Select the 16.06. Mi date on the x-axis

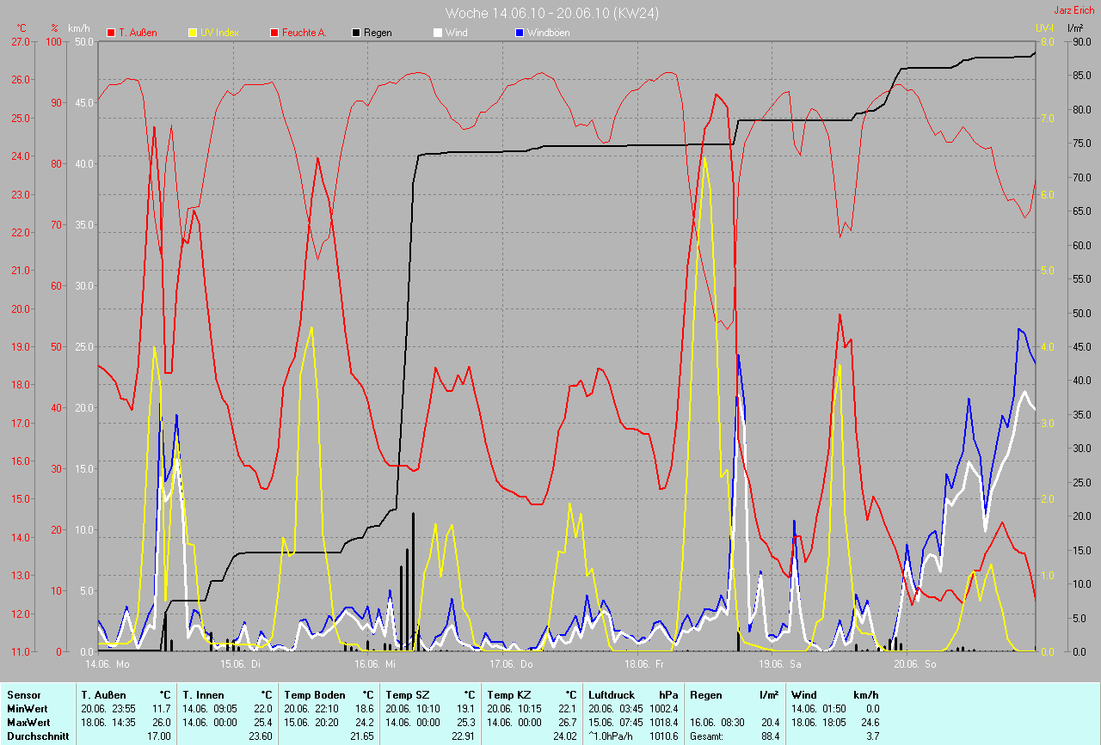tap(376, 664)
